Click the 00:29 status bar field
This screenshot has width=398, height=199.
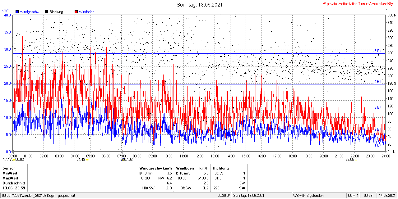(x=368, y=196)
